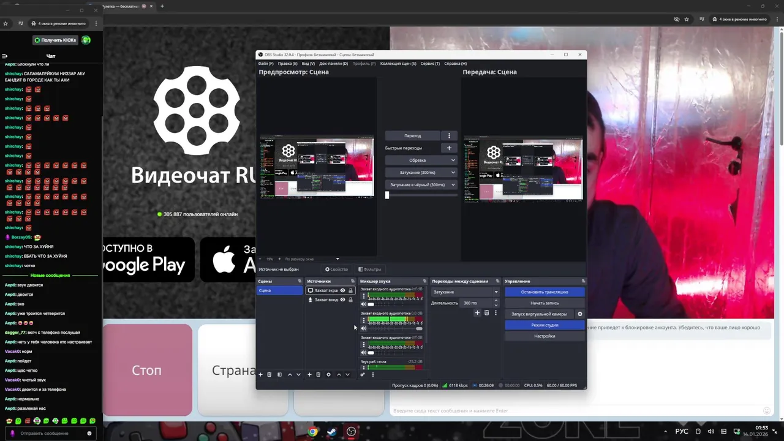Image resolution: width=784 pixels, height=441 pixels.
Task: Click the pink Стоп button on webpage
Action: (x=147, y=370)
